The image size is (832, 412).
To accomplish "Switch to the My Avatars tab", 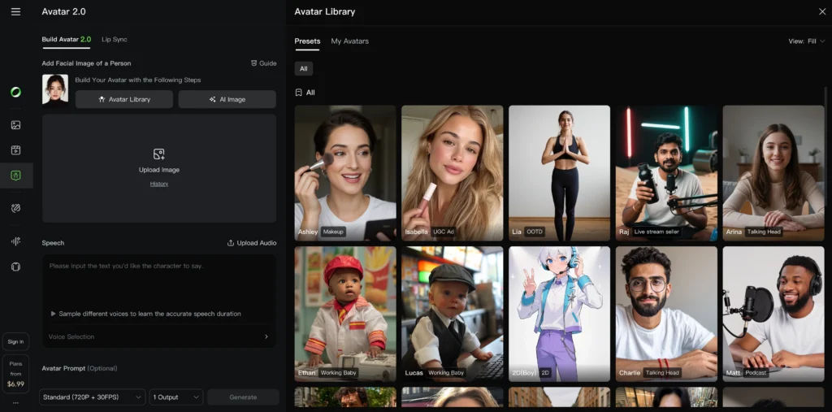I will 349,41.
